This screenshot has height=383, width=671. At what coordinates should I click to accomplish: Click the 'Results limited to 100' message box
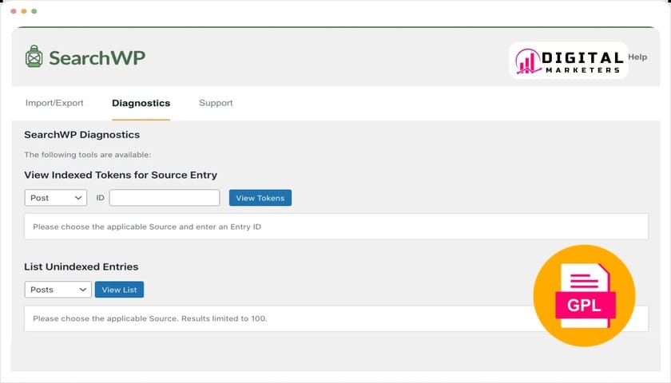280,318
